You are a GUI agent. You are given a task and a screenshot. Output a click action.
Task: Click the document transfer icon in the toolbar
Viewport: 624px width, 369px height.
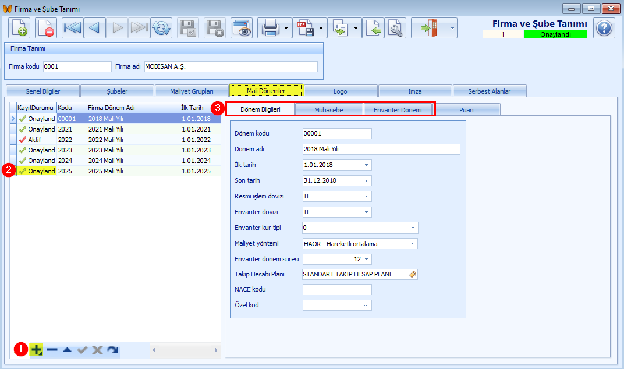pyautogui.click(x=341, y=28)
